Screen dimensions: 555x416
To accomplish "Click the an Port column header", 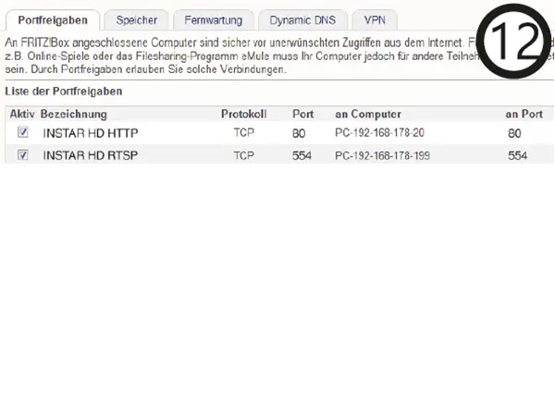I will click(x=524, y=114).
